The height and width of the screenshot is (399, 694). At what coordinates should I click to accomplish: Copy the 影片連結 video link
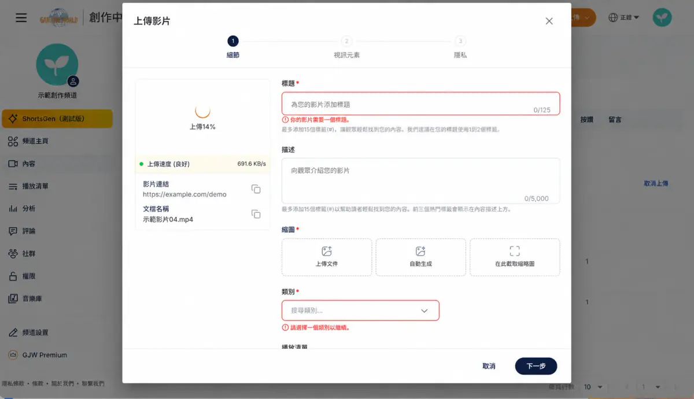(256, 189)
